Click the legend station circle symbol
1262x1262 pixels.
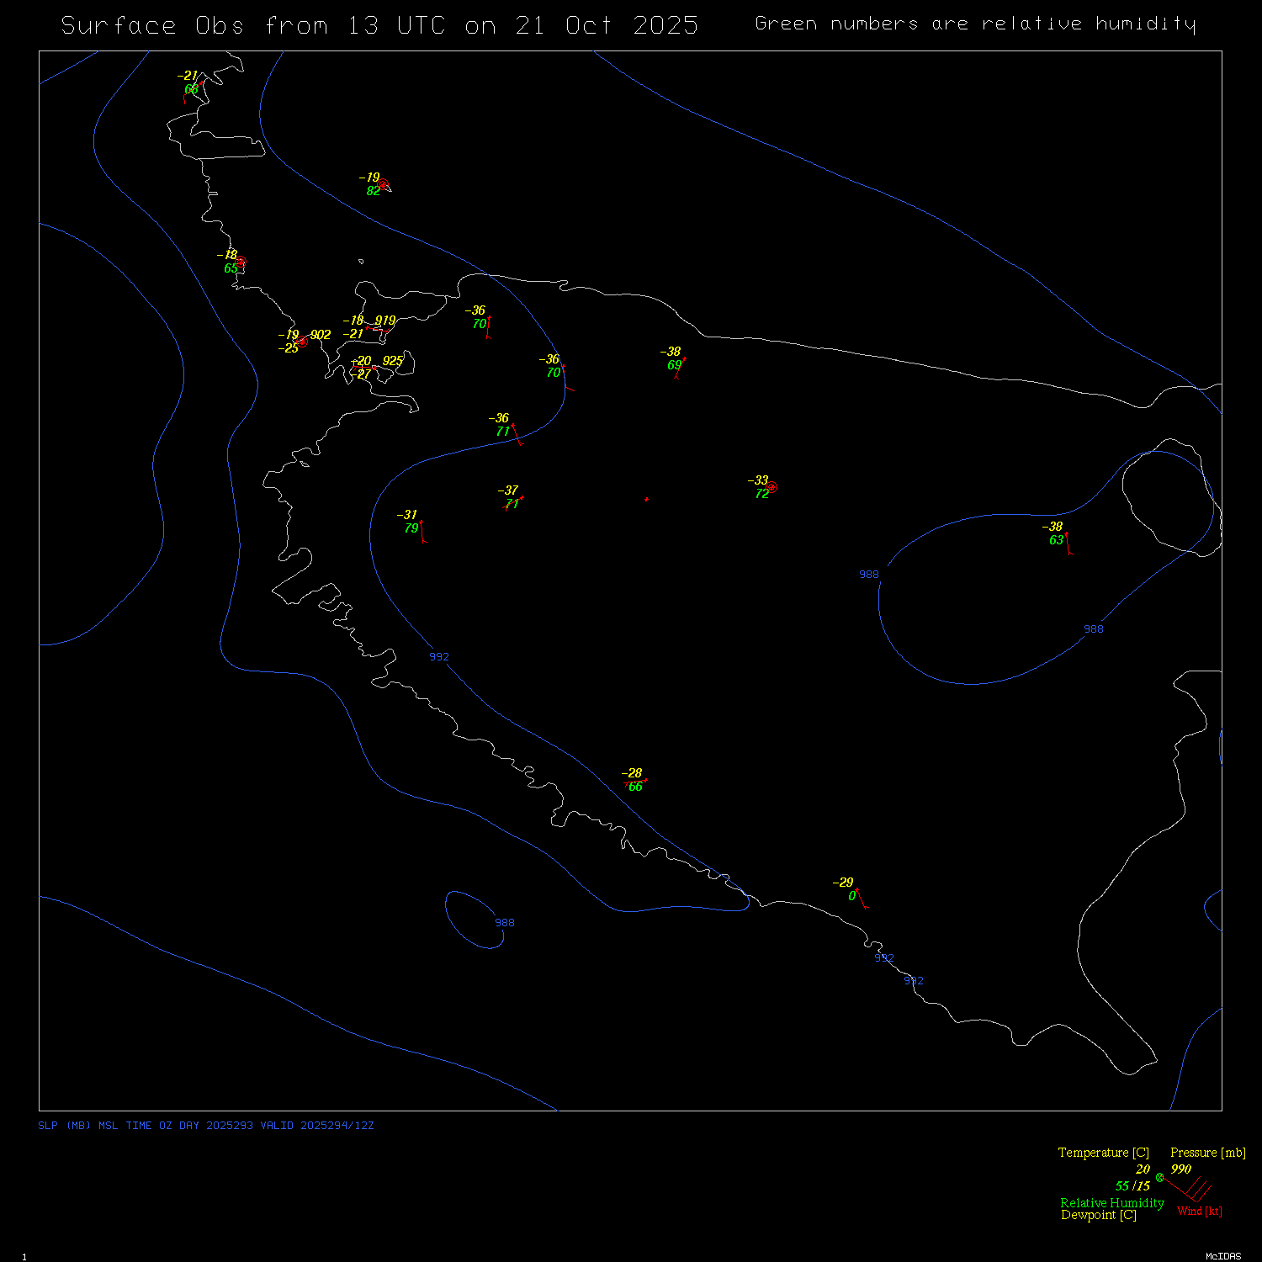click(1159, 1177)
